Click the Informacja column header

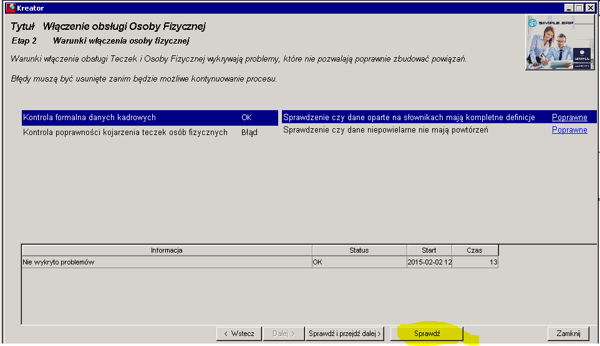167,250
